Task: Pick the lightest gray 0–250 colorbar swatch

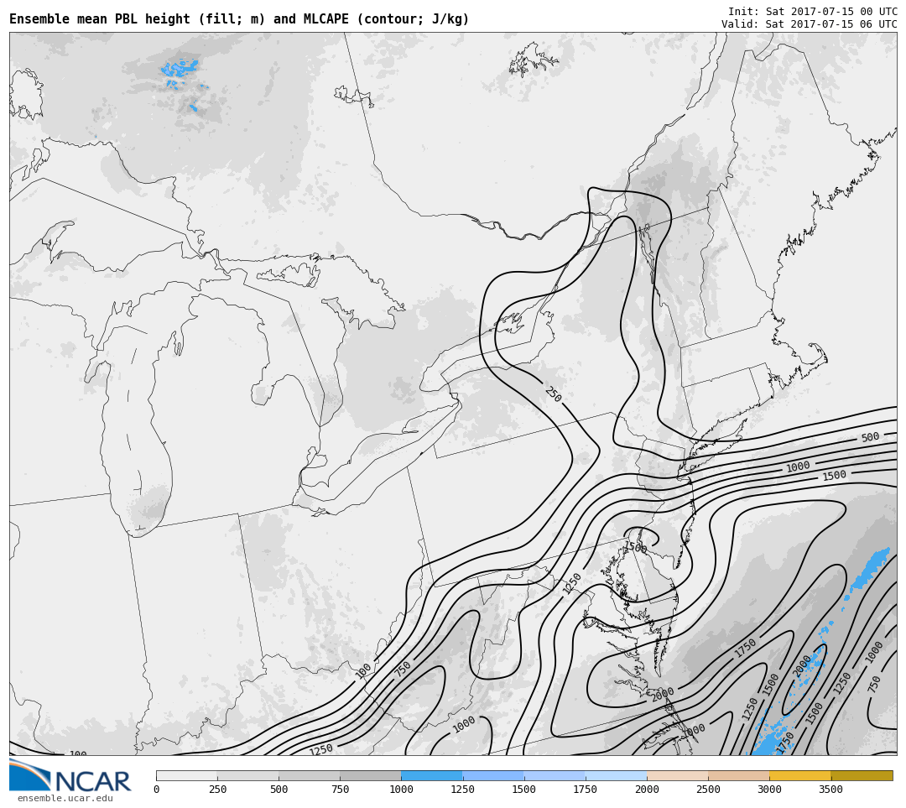Action: click(186, 775)
